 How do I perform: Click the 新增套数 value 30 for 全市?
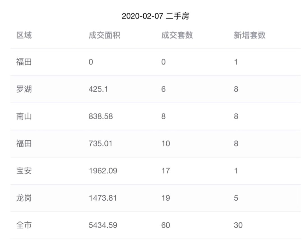point(238,225)
